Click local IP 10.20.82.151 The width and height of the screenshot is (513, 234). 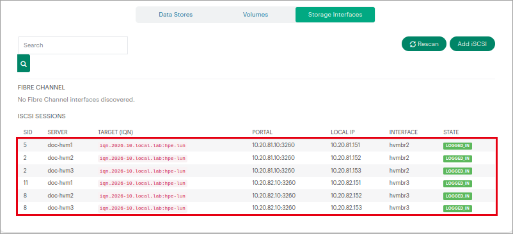click(x=346, y=183)
